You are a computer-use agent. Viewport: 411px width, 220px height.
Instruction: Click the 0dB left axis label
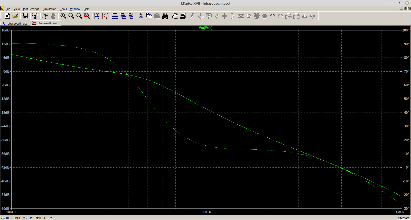6,71
